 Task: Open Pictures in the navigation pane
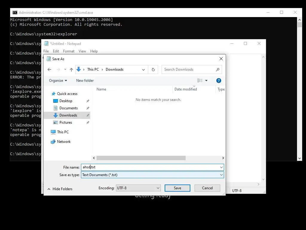tap(65, 122)
